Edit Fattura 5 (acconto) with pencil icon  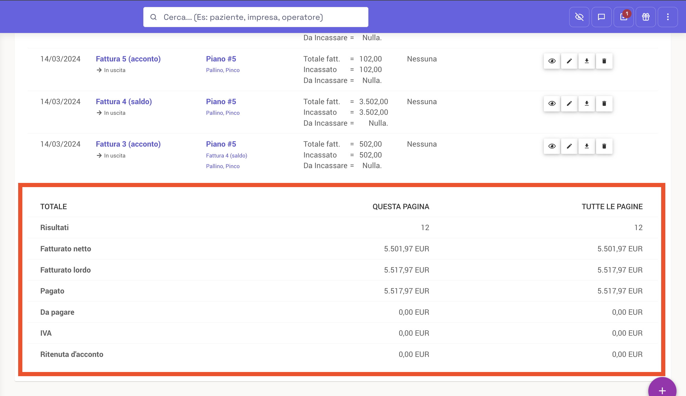(569, 61)
